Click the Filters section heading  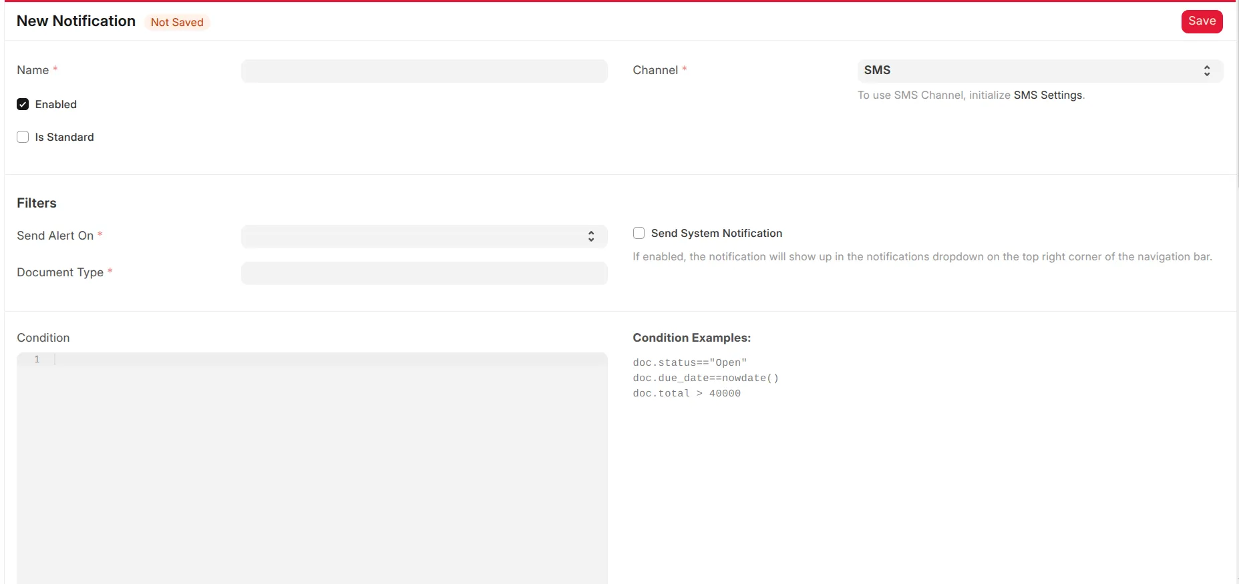pos(37,203)
